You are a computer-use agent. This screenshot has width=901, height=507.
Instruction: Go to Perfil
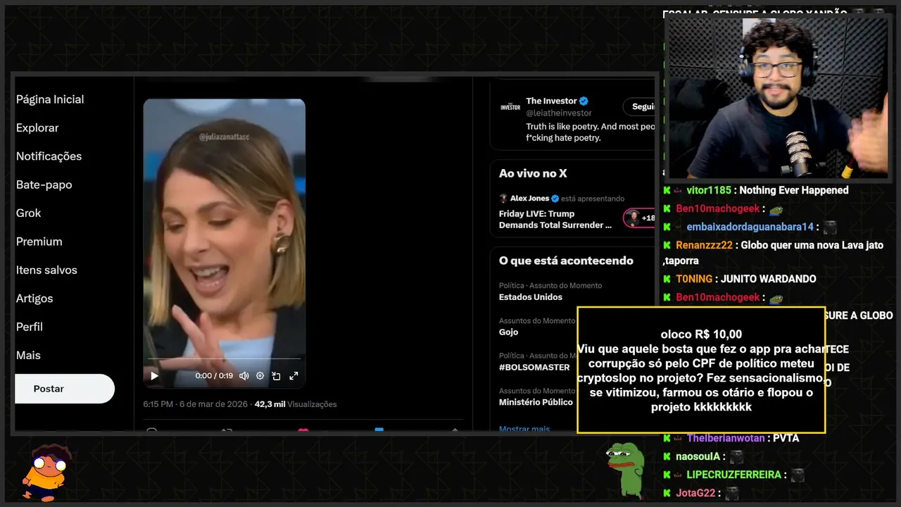point(30,327)
